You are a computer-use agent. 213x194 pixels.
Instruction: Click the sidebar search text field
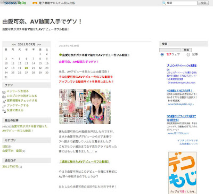coord(170,50)
